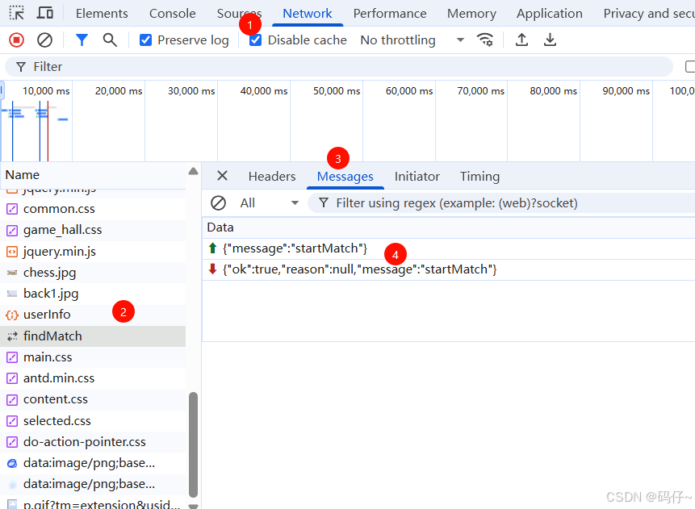This screenshot has height=509, width=695.
Task: Select back1.jpg request
Action: click(93, 294)
